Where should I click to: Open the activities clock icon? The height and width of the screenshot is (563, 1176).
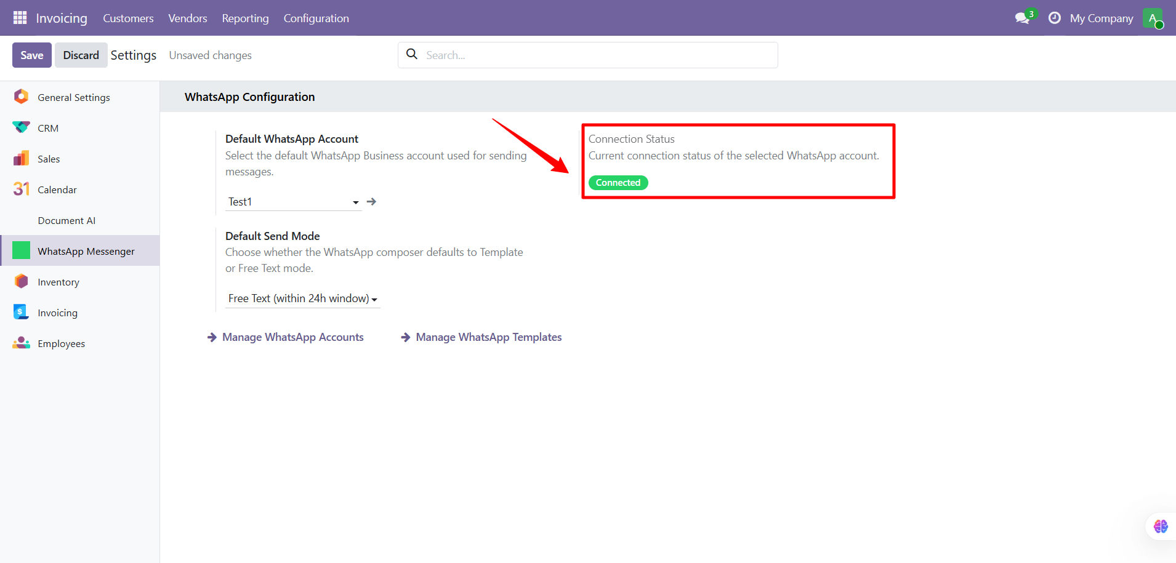[x=1054, y=18]
